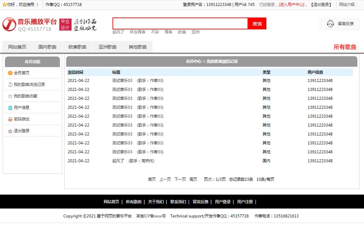Focus the song search input box
The image size is (364, 225).
(180, 24)
